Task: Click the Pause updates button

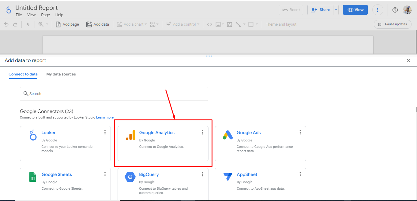Action: [x=393, y=24]
